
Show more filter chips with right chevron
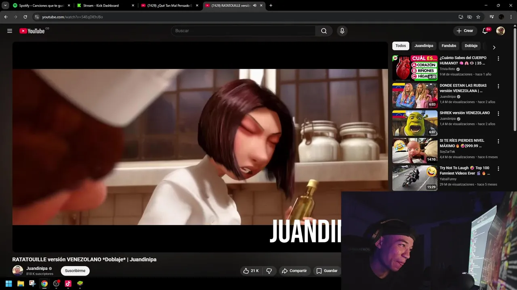(x=494, y=47)
